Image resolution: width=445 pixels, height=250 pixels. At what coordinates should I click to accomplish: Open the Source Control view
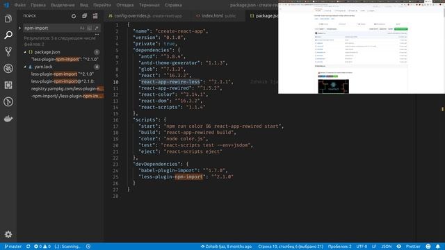[8, 51]
